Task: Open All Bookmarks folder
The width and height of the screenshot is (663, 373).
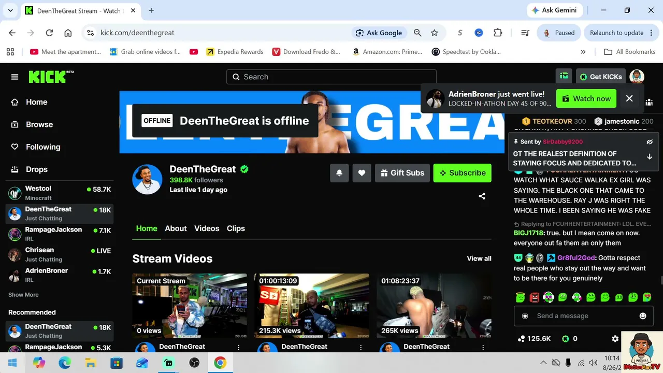Action: [630, 52]
